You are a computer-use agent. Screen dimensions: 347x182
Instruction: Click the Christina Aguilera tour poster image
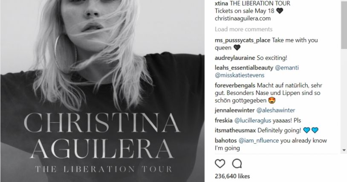tap(102, 91)
